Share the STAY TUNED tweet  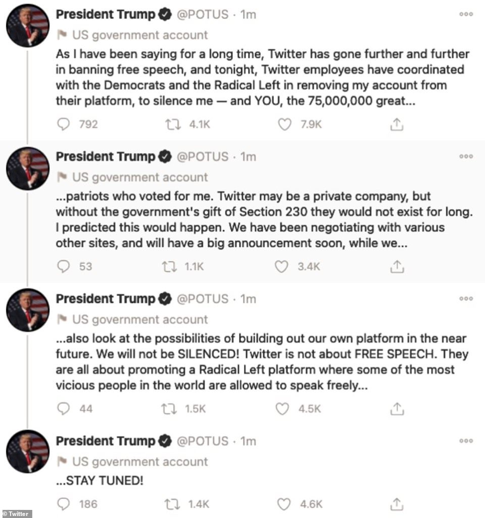[x=397, y=504]
